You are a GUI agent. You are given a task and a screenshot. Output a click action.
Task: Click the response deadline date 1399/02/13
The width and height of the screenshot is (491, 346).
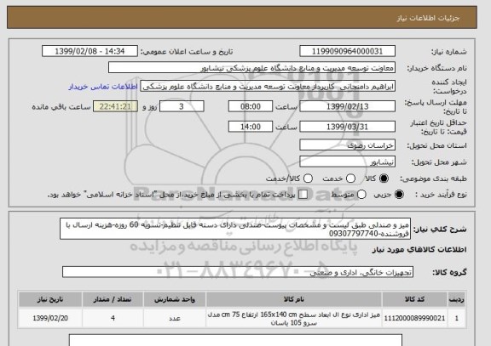click(347, 106)
